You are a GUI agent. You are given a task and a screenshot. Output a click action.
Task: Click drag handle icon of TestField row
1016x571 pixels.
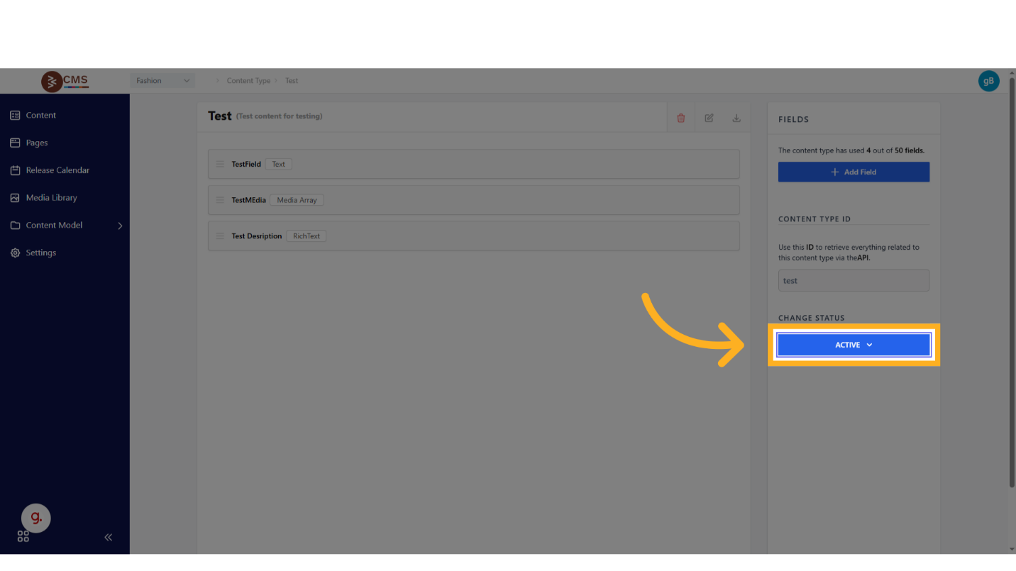(220, 164)
